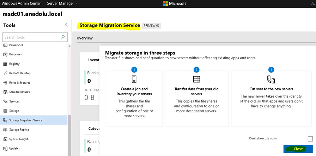316x156 pixels.
Task: Click 'Create a job and inventory your servers'
Action: click(134, 91)
